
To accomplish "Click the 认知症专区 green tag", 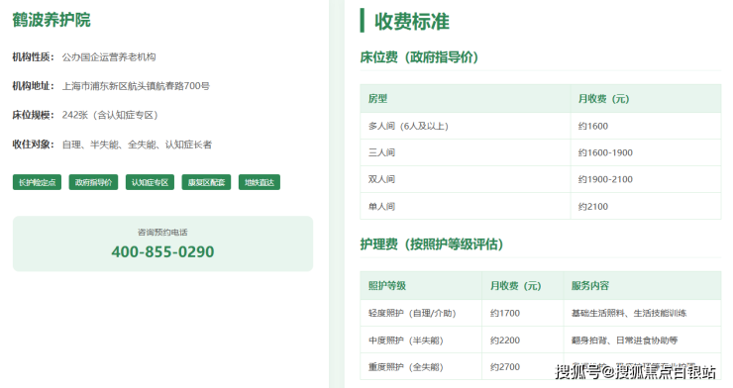I will coord(150,182).
